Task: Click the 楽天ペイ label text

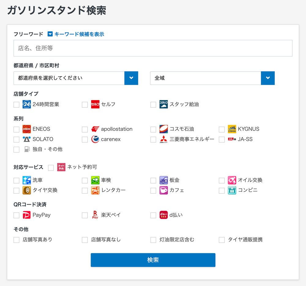Action: [111, 215]
